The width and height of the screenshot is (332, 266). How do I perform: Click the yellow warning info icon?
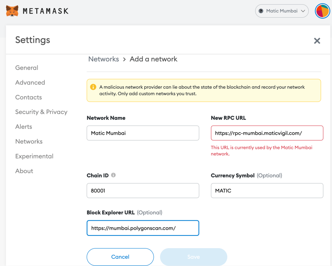click(x=93, y=87)
